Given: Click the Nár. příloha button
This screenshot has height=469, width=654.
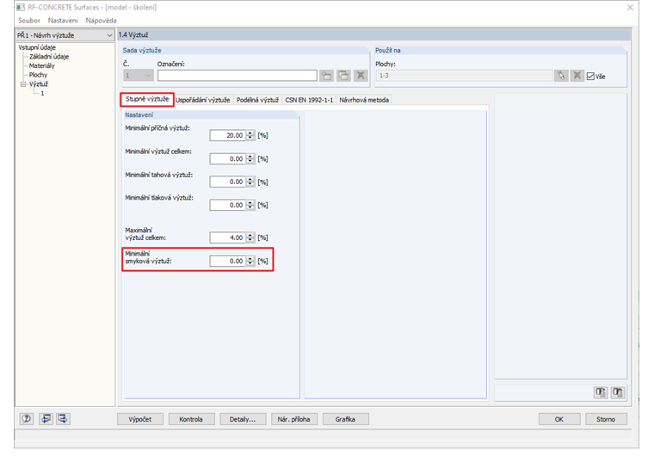Looking at the screenshot, I should click(294, 419).
